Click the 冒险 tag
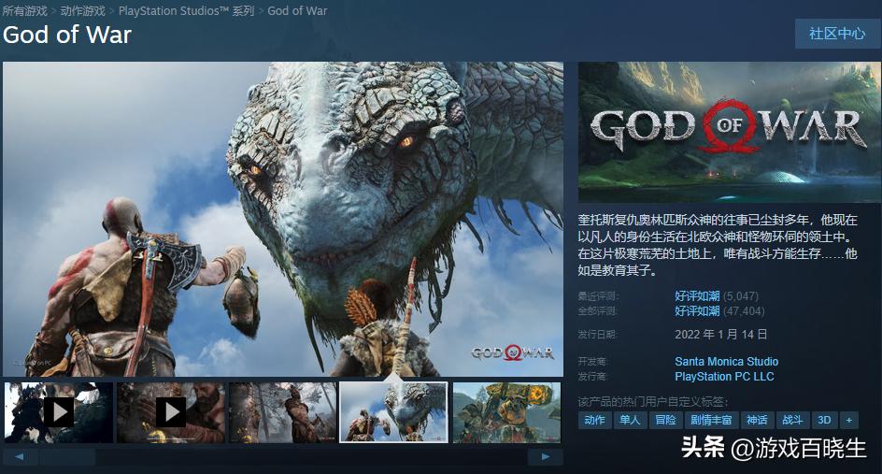 tap(665, 420)
